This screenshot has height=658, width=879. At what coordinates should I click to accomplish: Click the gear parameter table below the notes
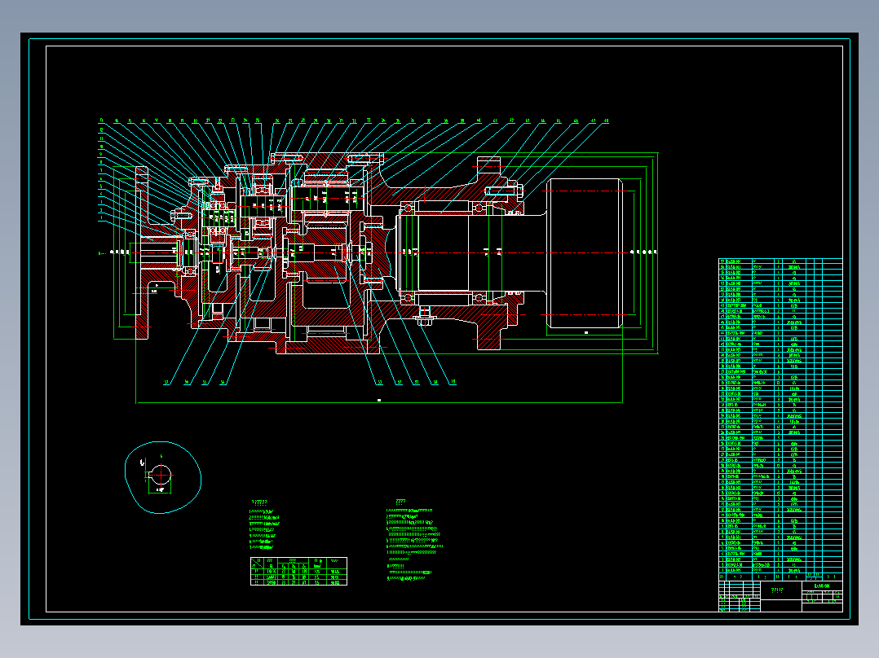point(298,571)
